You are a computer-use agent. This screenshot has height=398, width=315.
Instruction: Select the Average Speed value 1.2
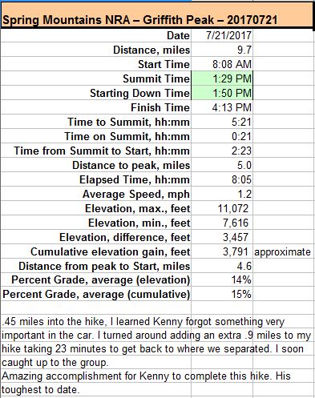coord(222,194)
